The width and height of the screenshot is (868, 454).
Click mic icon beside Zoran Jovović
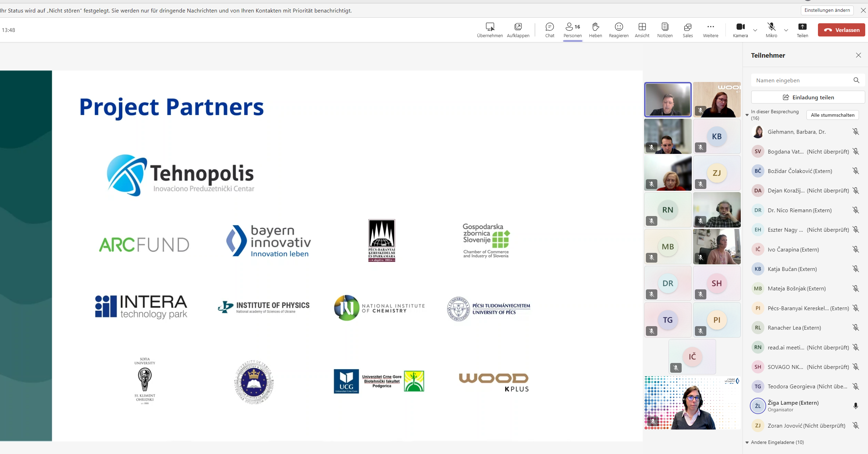click(855, 426)
